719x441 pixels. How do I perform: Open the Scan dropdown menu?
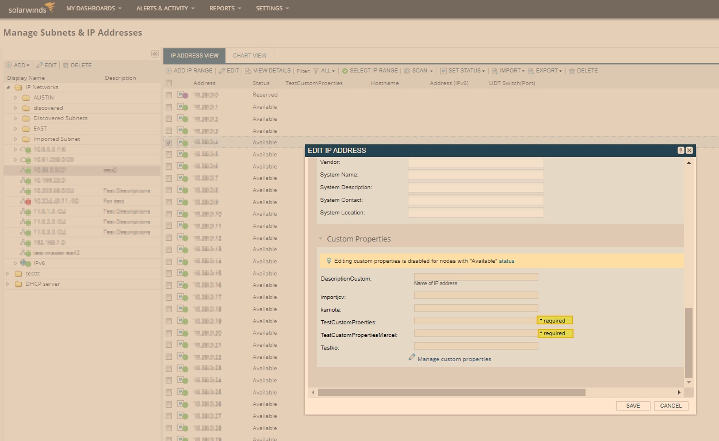click(x=419, y=71)
